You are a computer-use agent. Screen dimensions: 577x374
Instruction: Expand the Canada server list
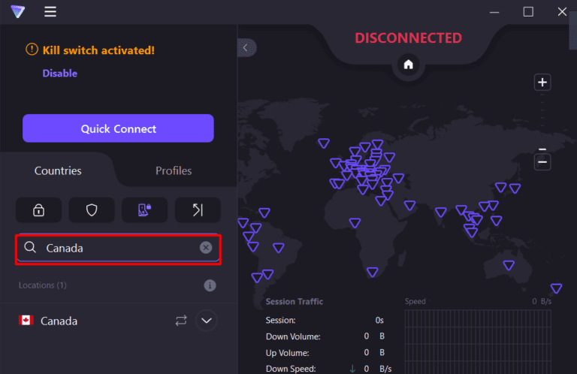[207, 321]
